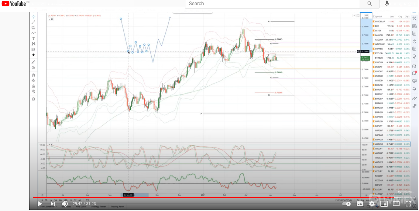Search by voice using microphone icon
This screenshot has height=211, width=419.
(x=386, y=4)
